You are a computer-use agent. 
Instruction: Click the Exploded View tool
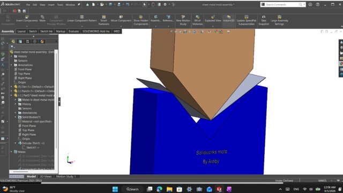click(x=213, y=19)
